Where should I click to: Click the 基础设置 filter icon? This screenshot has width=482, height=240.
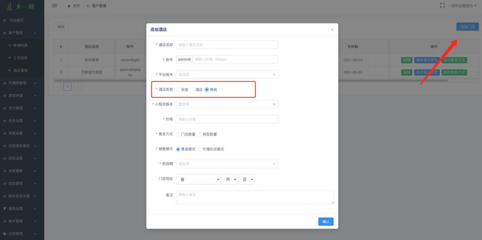point(5,209)
